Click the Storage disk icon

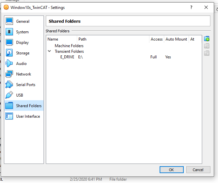pos(9,53)
